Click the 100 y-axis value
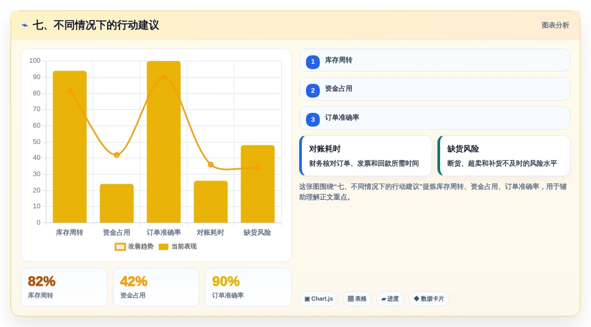 35,61
